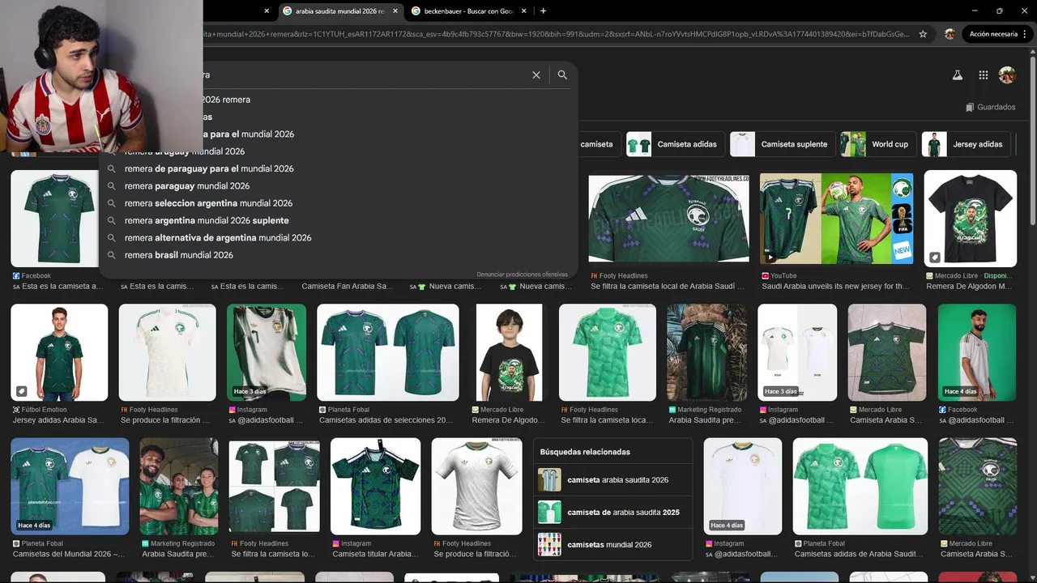Open the Fútbol Emotion model wearing jersey thumbnail
This screenshot has width=1037, height=583.
59,352
